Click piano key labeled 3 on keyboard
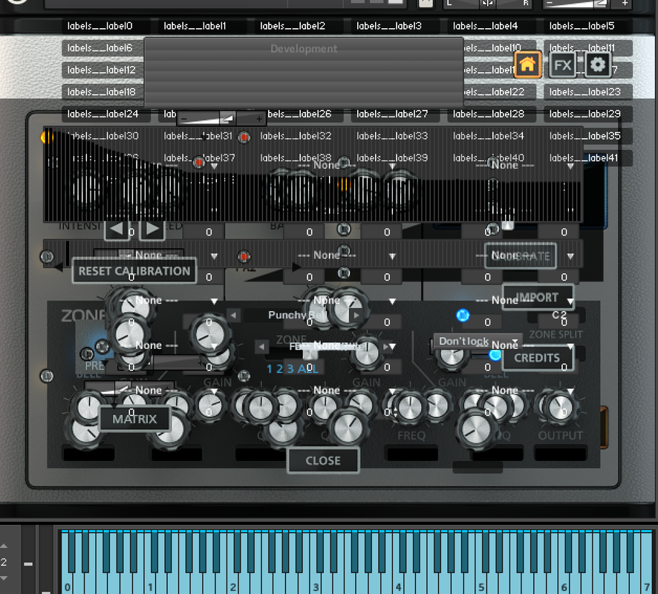The image size is (658, 594). coord(316,584)
